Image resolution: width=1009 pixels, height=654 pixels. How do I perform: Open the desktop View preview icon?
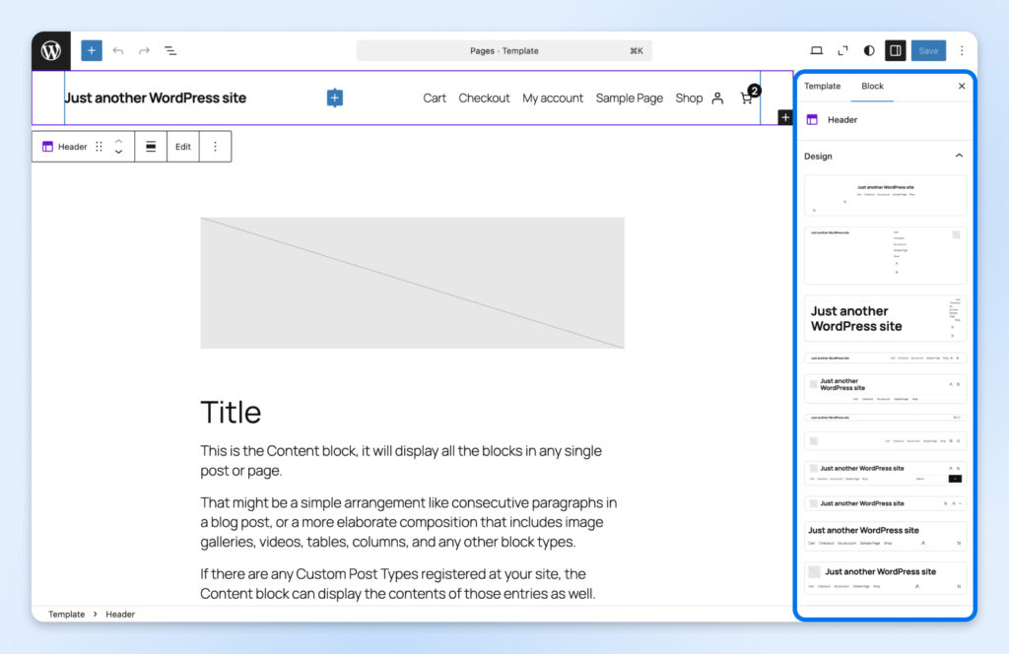tap(816, 50)
